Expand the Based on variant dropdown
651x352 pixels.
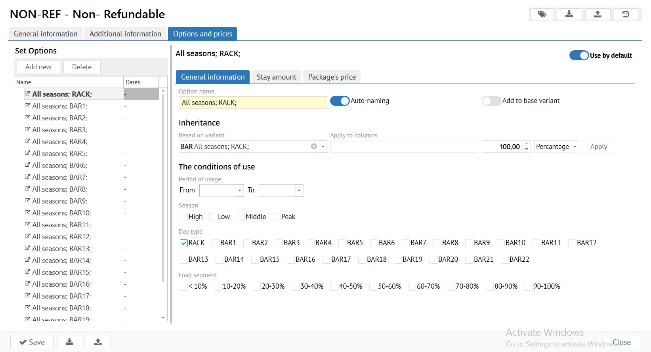[x=323, y=147]
